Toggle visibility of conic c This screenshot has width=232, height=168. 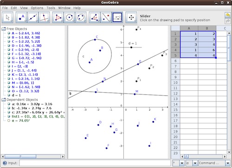(9, 112)
